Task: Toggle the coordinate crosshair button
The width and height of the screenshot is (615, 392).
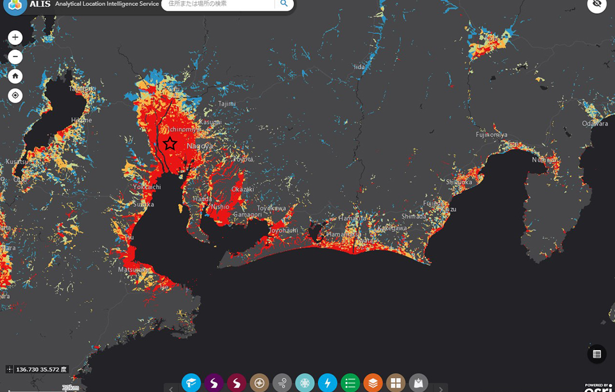Action: click(x=10, y=369)
